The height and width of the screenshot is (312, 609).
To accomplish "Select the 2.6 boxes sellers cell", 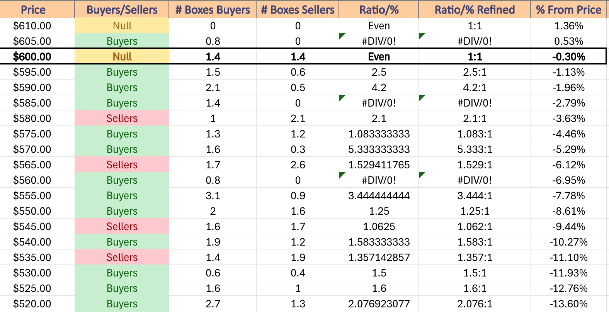I will click(298, 164).
